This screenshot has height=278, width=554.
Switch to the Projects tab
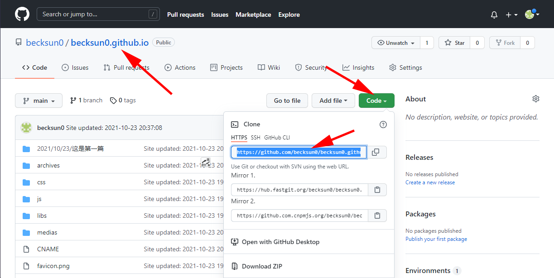click(x=226, y=67)
